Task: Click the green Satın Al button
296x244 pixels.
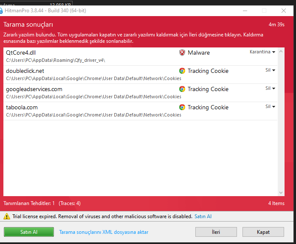Action: [29, 232]
